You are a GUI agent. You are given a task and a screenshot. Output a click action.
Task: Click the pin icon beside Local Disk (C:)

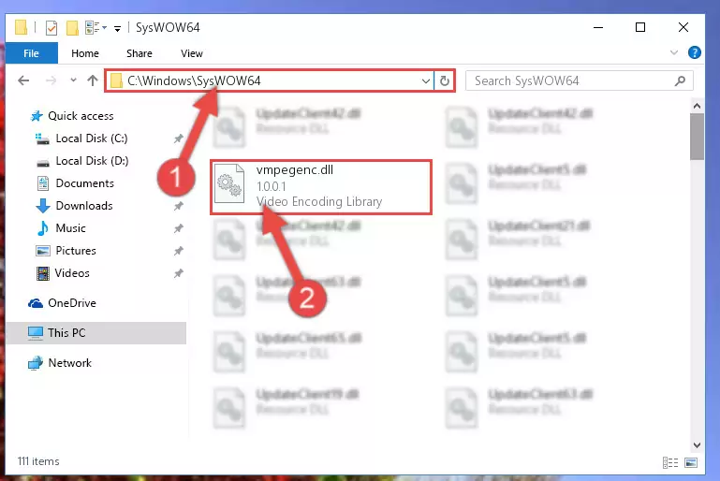[178, 138]
